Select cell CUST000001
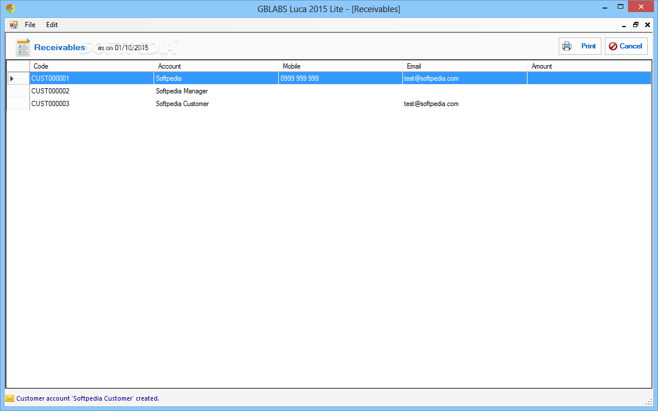The height and width of the screenshot is (411, 658). 91,78
